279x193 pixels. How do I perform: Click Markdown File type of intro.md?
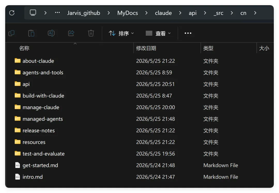pos(221,177)
